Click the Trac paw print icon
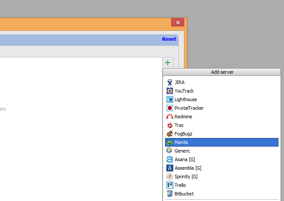This screenshot has height=201, width=284. click(170, 125)
